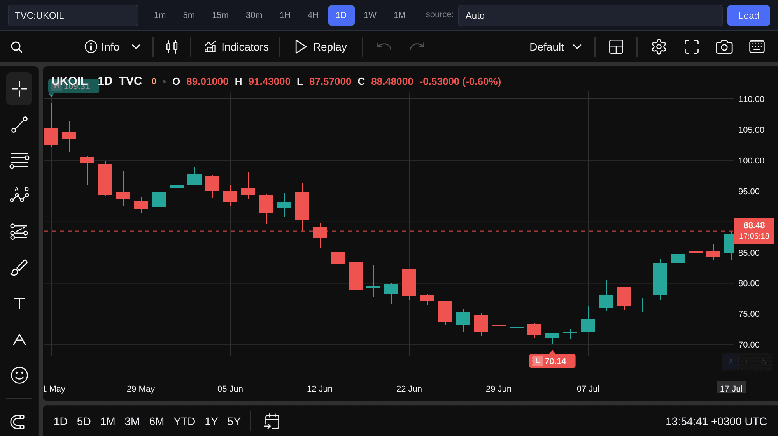Viewport: 778px width, 436px height.
Task: Switch to the 1W timeframe
Action: pyautogui.click(x=370, y=15)
